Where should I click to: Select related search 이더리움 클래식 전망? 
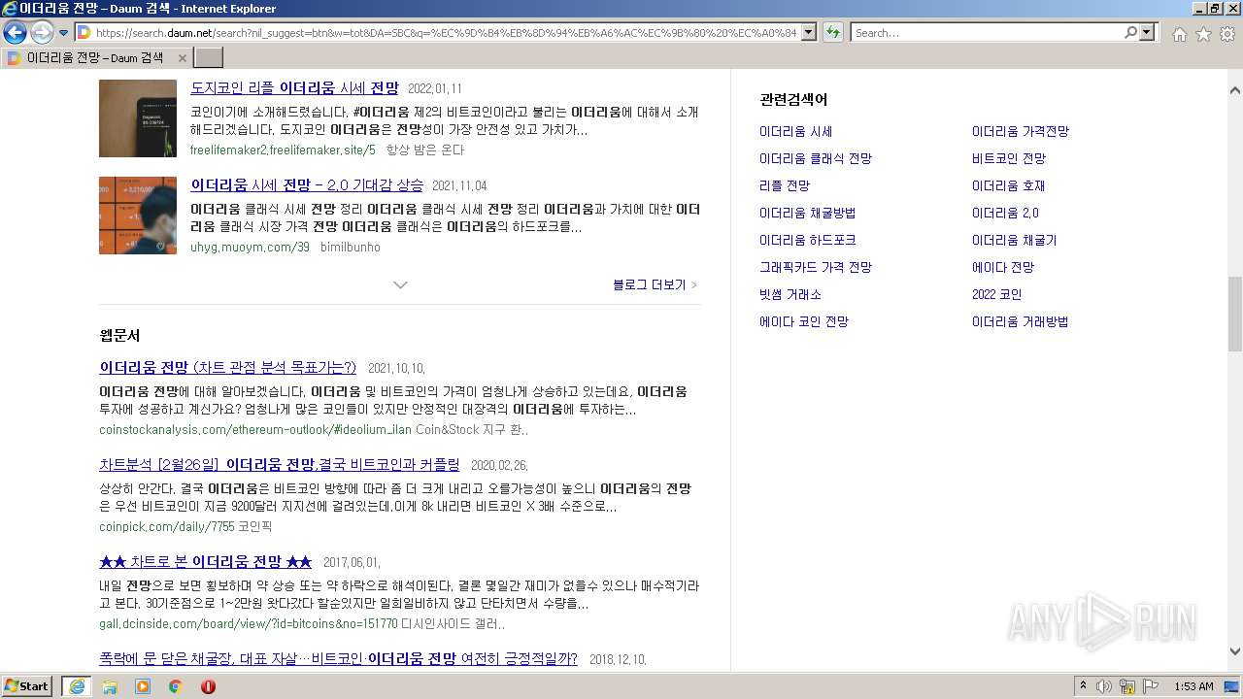[x=816, y=158]
